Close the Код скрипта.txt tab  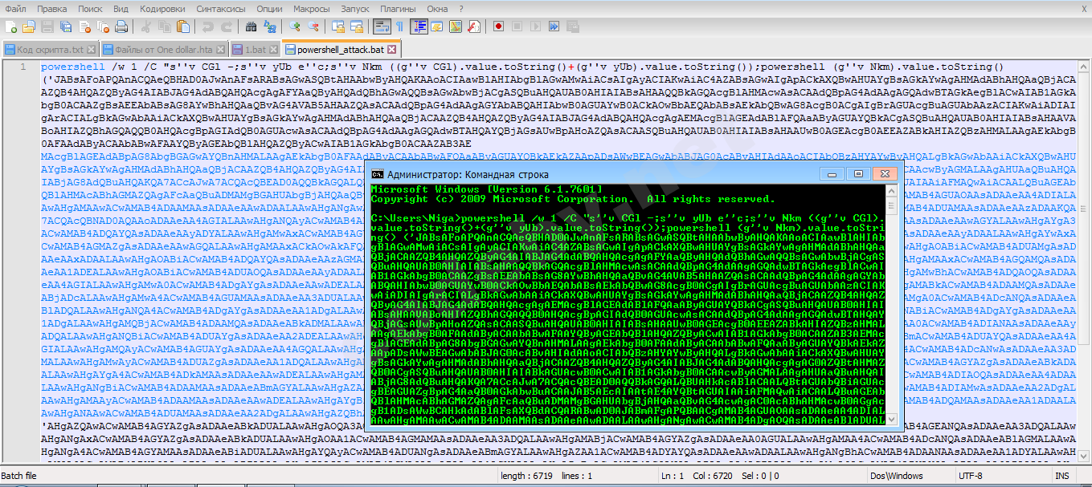[91, 49]
